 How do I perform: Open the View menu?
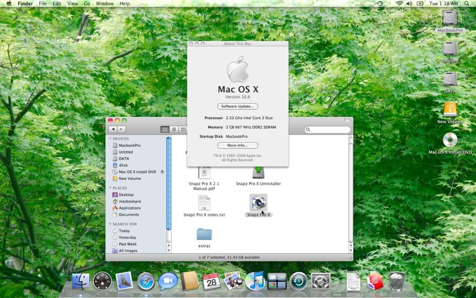tap(73, 4)
